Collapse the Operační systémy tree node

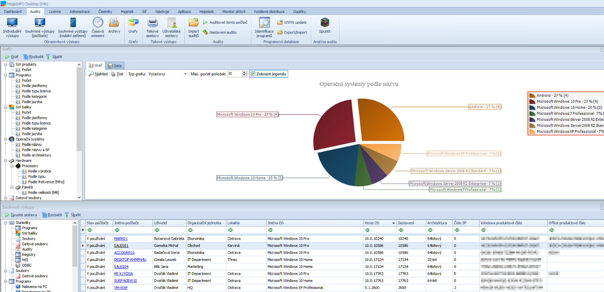coord(6,139)
